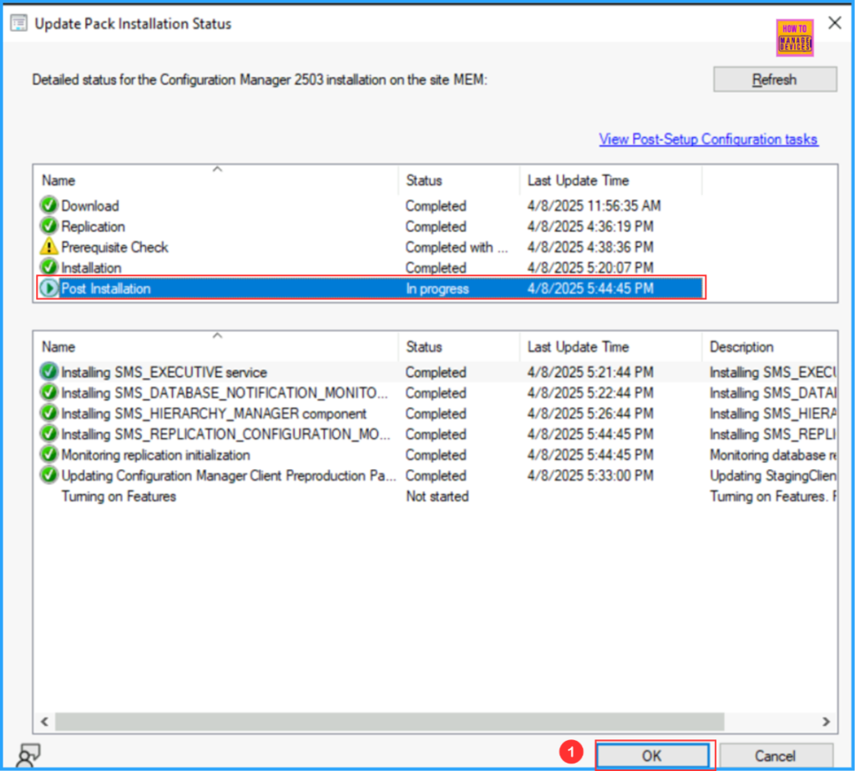Click the check icon beside Installing SMS_EXECUTIVE service
The width and height of the screenshot is (855, 771).
pyautogui.click(x=48, y=372)
